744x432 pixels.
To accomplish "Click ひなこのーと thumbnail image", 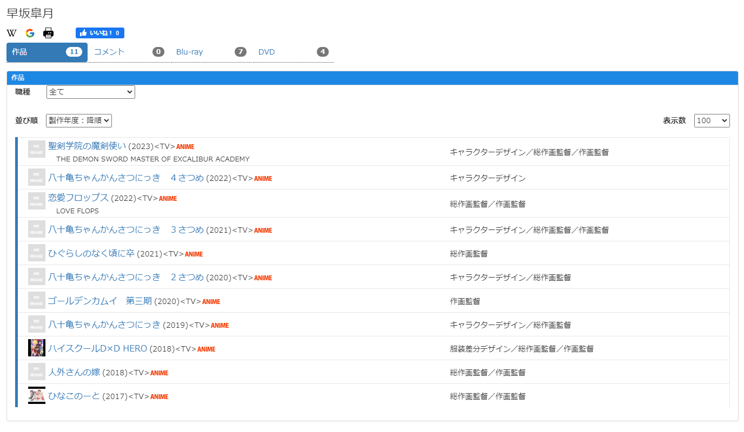I will [x=37, y=395].
